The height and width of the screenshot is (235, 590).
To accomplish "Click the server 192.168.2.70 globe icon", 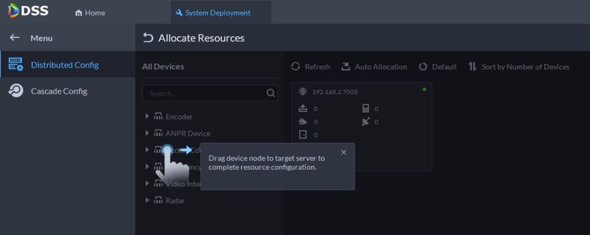I will pos(303,92).
